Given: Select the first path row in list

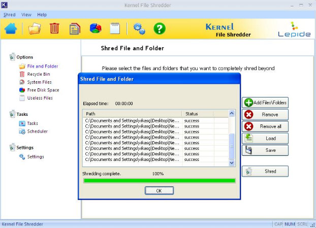Looking at the screenshot, I should point(155,121).
